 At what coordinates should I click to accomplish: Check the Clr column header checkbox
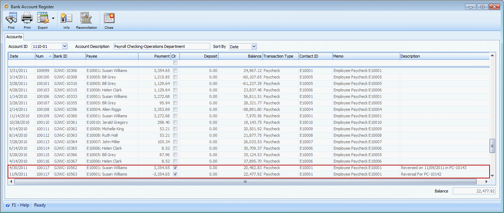tap(175, 62)
